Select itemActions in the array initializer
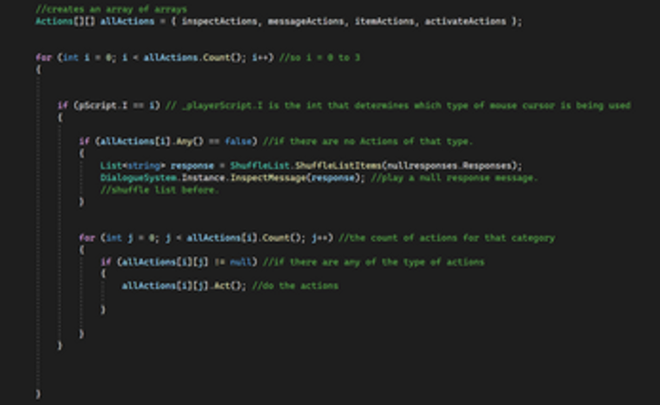Viewport: 660px width, 405px height. [384, 21]
